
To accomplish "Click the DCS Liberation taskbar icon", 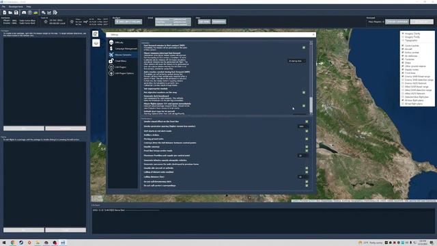I will click(63, 243).
